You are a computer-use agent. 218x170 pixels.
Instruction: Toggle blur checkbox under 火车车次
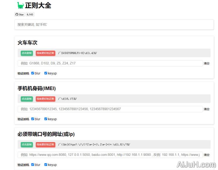pyautogui.click(x=33, y=73)
